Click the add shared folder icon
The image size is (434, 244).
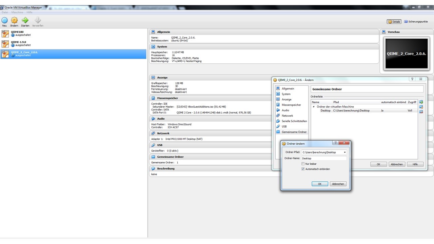(x=421, y=102)
